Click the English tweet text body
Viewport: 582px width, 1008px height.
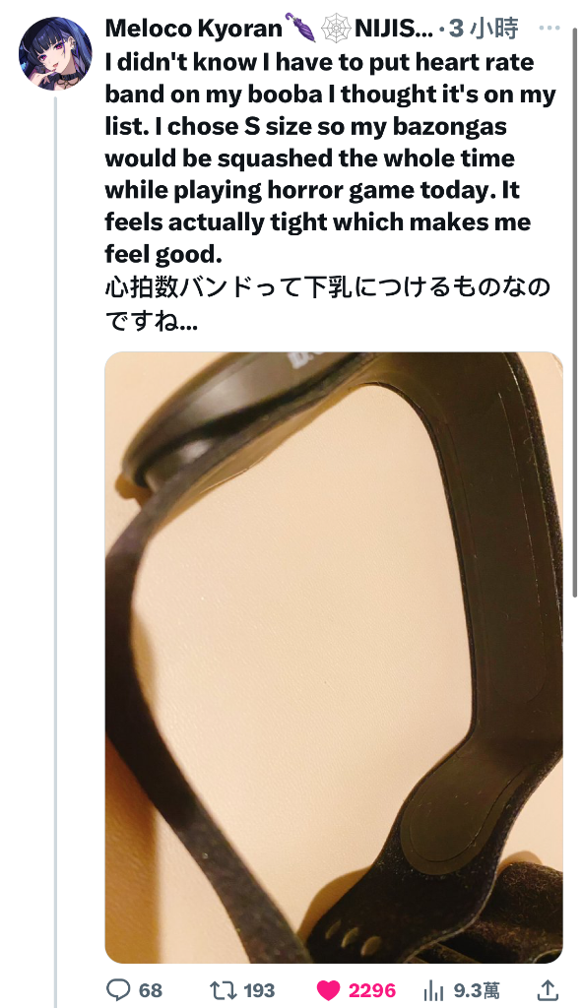[x=330, y=158]
